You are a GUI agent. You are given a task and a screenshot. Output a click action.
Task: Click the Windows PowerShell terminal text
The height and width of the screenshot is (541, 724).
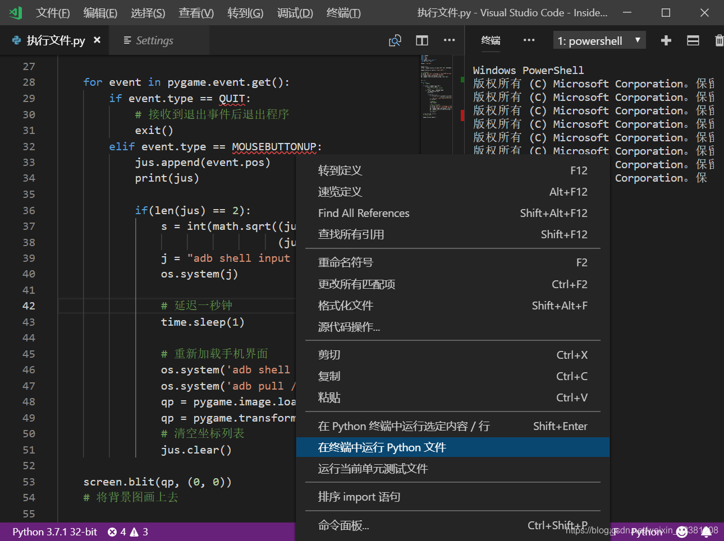528,70
